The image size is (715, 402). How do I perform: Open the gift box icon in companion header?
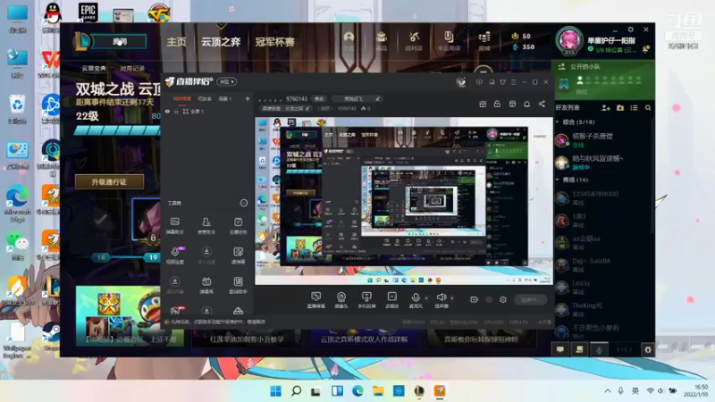pos(483,104)
